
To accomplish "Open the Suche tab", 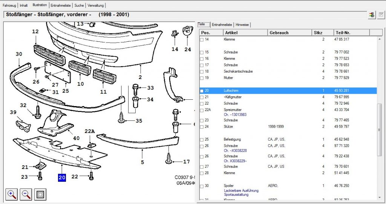I will 79,5.
